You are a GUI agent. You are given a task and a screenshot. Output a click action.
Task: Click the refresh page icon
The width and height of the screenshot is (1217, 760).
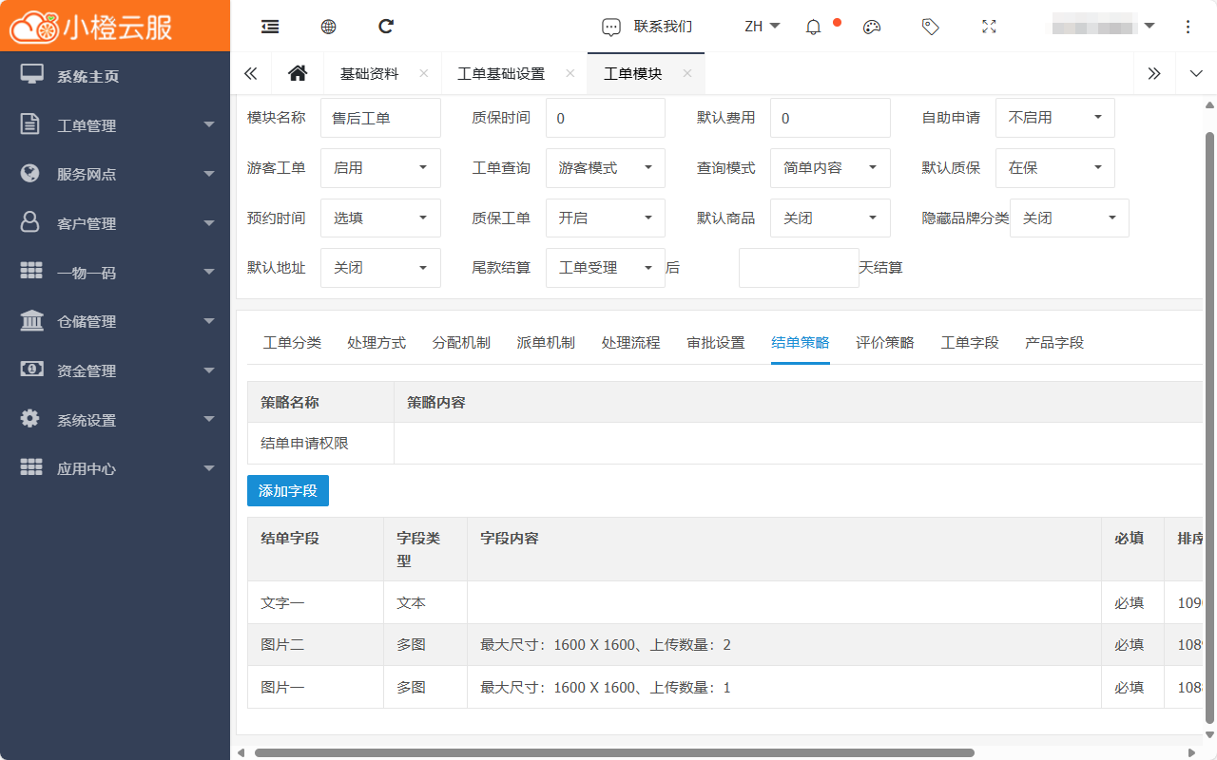(386, 27)
